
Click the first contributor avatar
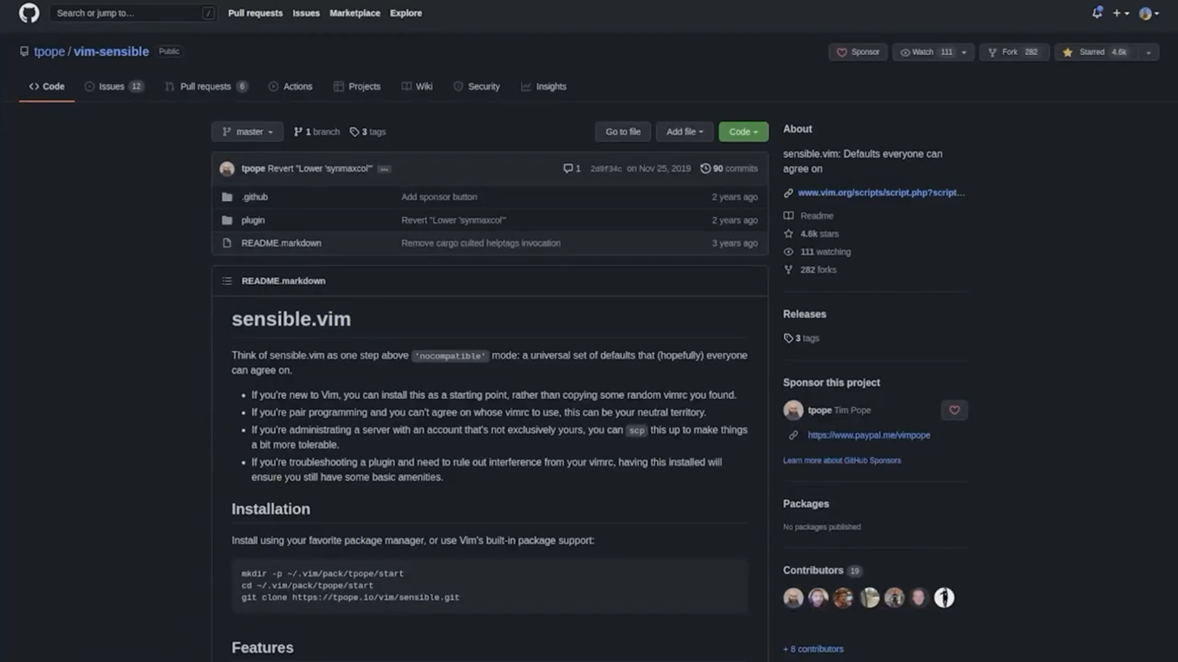(793, 598)
